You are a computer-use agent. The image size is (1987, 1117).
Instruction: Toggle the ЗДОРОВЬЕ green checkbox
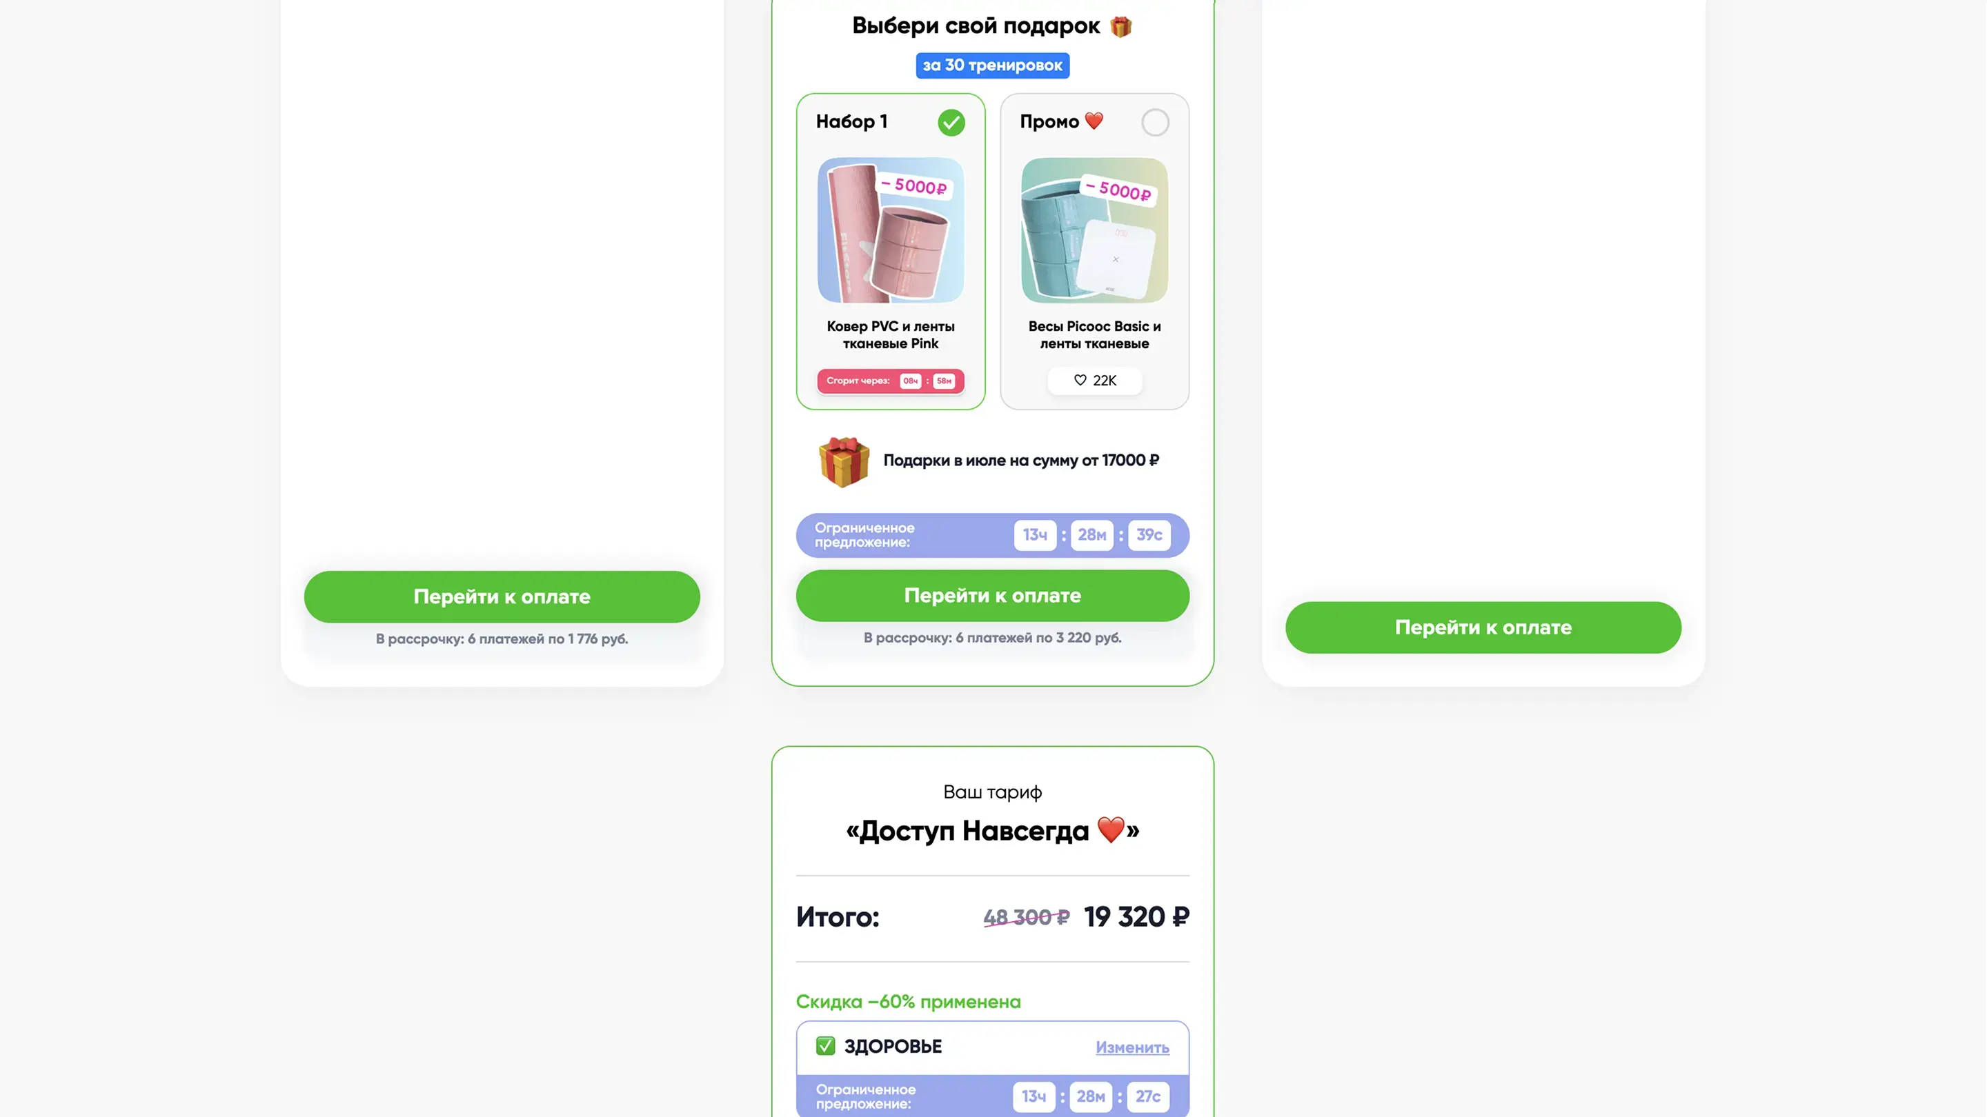point(825,1045)
